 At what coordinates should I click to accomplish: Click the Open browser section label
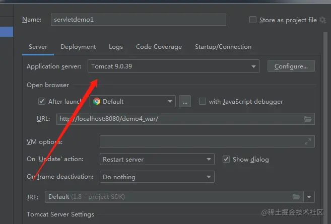pyautogui.click(x=48, y=85)
